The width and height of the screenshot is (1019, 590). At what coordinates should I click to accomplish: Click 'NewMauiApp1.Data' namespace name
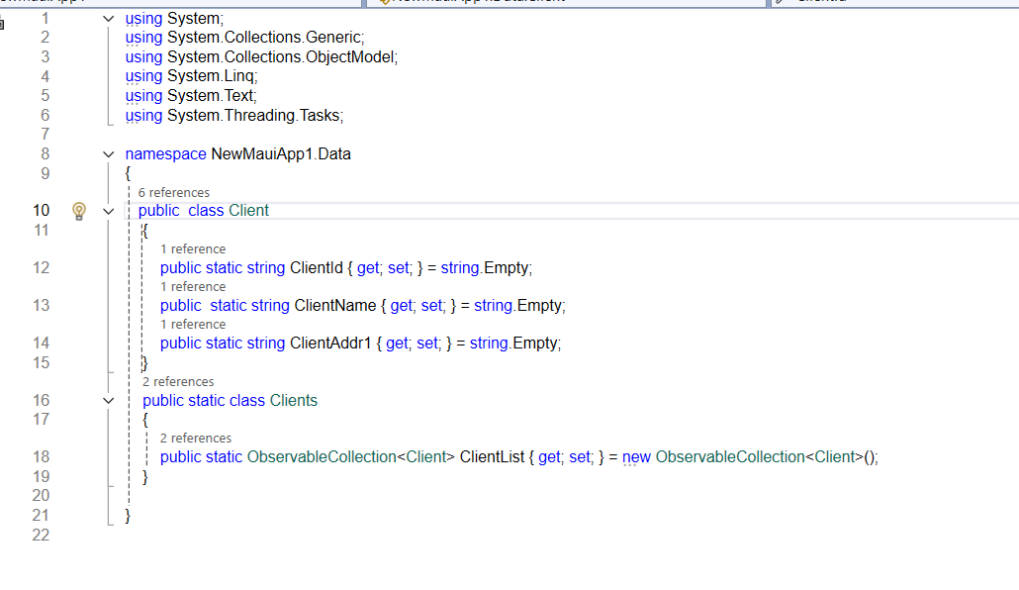point(281,154)
